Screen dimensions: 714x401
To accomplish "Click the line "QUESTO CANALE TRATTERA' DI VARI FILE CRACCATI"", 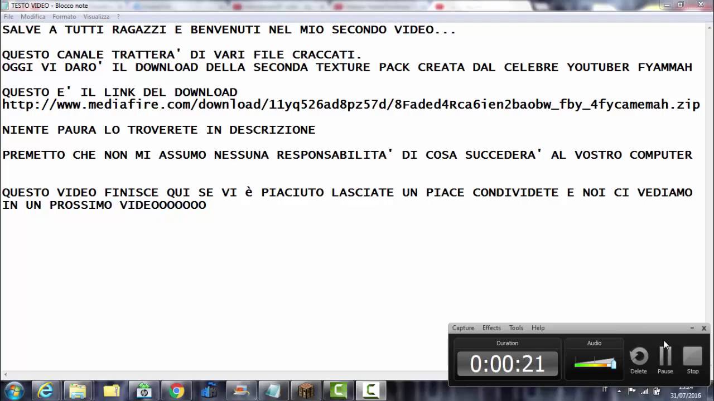I will pyautogui.click(x=182, y=55).
